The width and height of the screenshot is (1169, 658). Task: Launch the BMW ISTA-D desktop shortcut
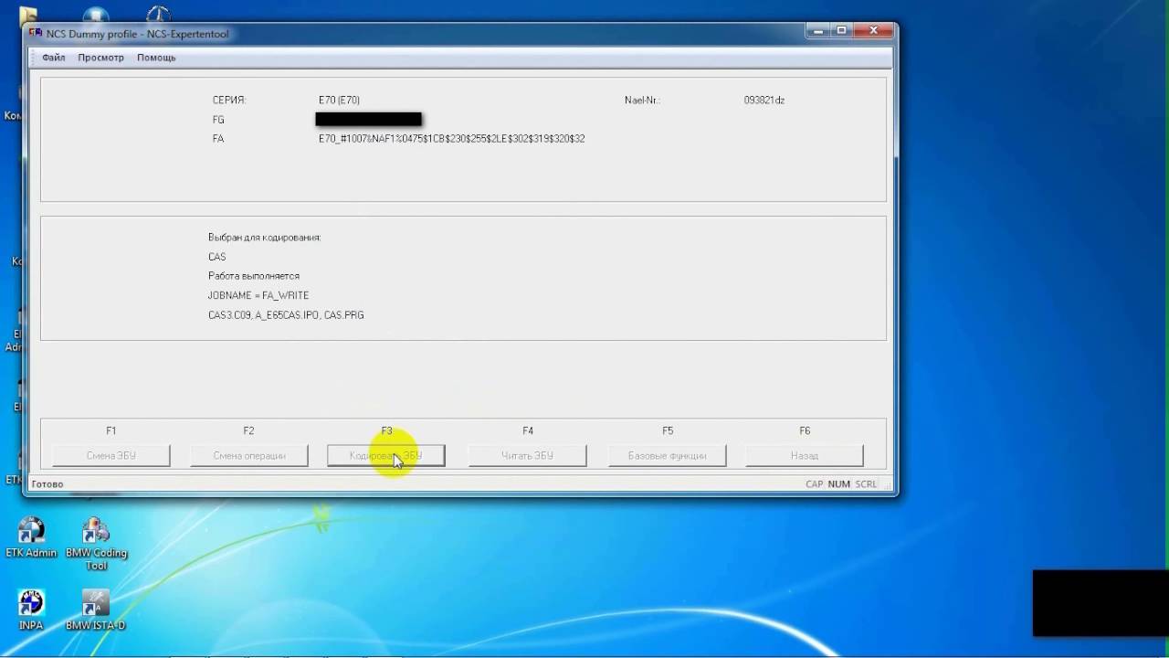95,610
